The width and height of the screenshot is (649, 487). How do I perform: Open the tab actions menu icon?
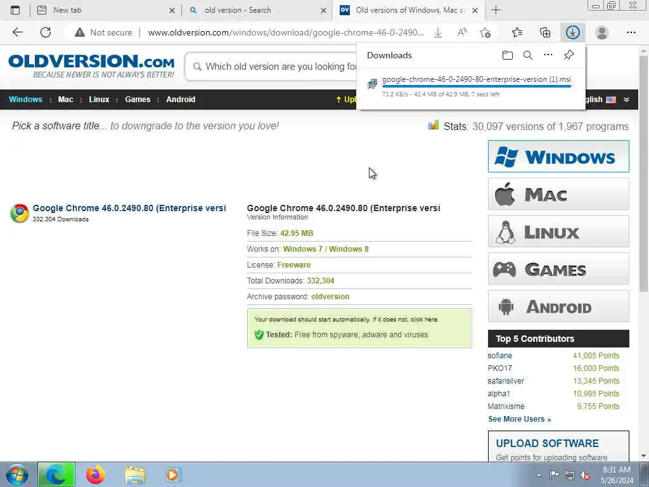click(15, 10)
